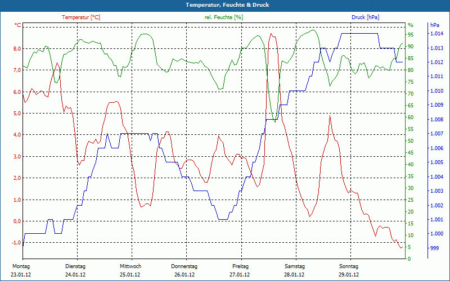Click the '85' humidity axis value
This screenshot has height=281, width=450.
coord(411,58)
